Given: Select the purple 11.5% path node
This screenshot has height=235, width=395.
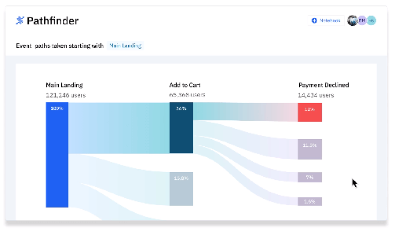Looking at the screenshot, I should 310,149.
